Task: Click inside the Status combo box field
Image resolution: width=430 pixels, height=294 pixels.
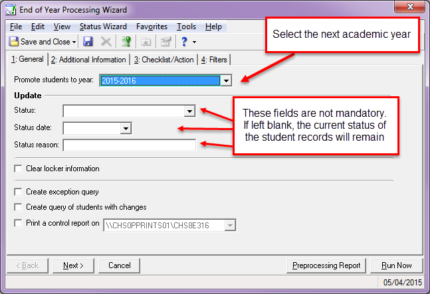Action: pyautogui.click(x=124, y=111)
